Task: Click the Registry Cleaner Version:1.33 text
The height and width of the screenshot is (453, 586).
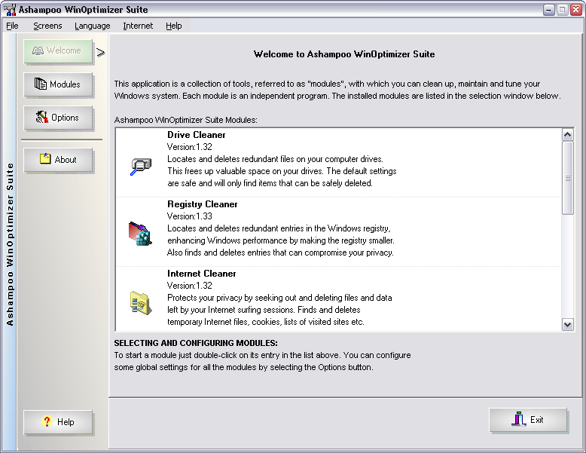Action: coord(190,216)
